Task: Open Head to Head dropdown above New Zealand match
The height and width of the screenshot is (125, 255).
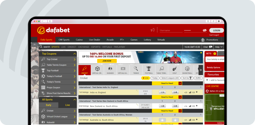Action: (x=180, y=97)
